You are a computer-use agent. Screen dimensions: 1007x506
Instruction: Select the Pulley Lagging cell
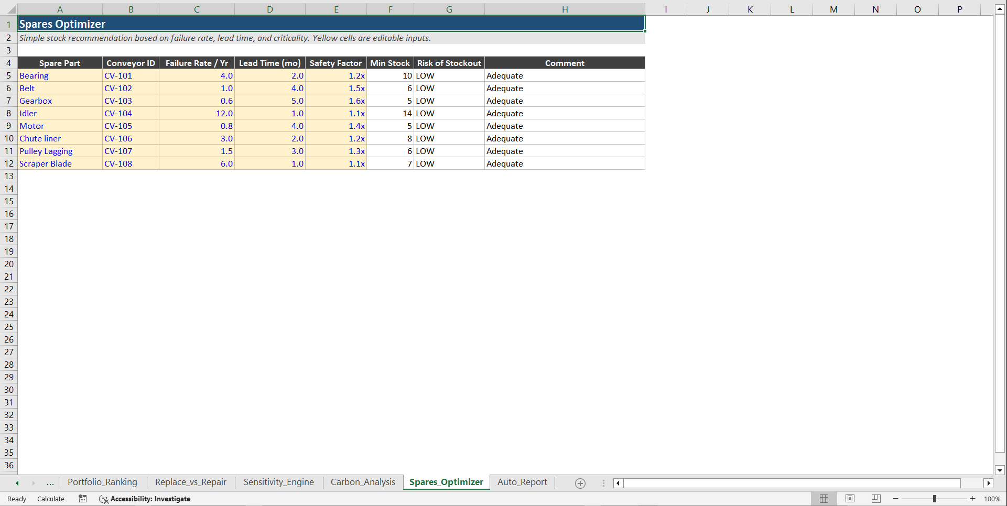tap(60, 151)
